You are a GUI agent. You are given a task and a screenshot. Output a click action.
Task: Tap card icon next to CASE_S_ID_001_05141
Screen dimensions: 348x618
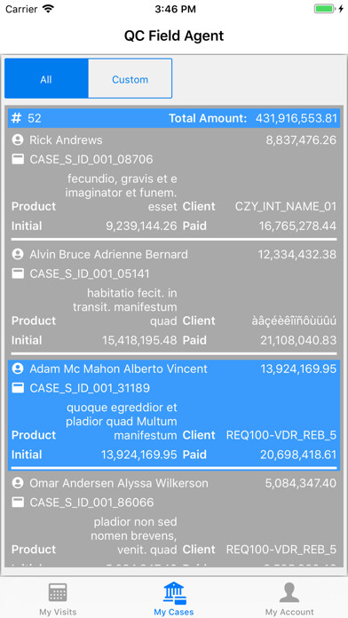coord(18,273)
